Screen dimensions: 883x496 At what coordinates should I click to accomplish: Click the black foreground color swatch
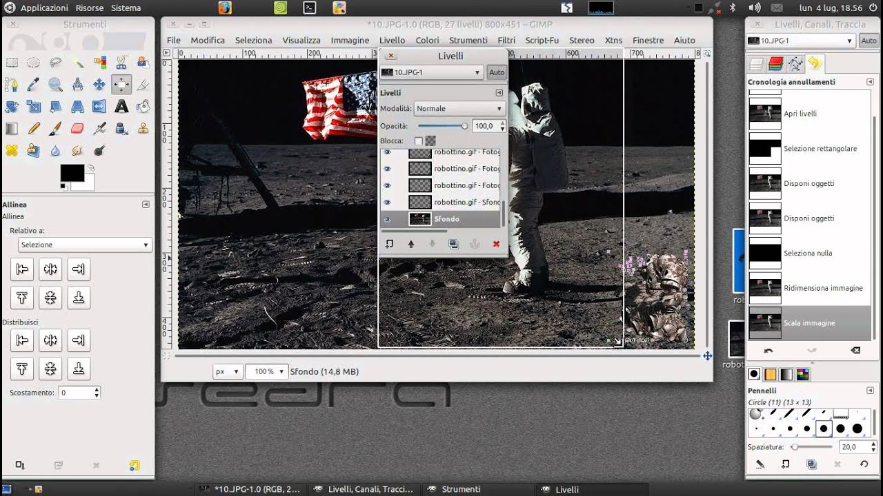point(72,173)
